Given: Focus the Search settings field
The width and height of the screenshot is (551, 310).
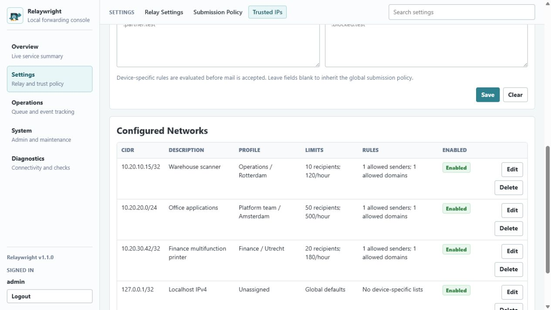Looking at the screenshot, I should (x=462, y=12).
